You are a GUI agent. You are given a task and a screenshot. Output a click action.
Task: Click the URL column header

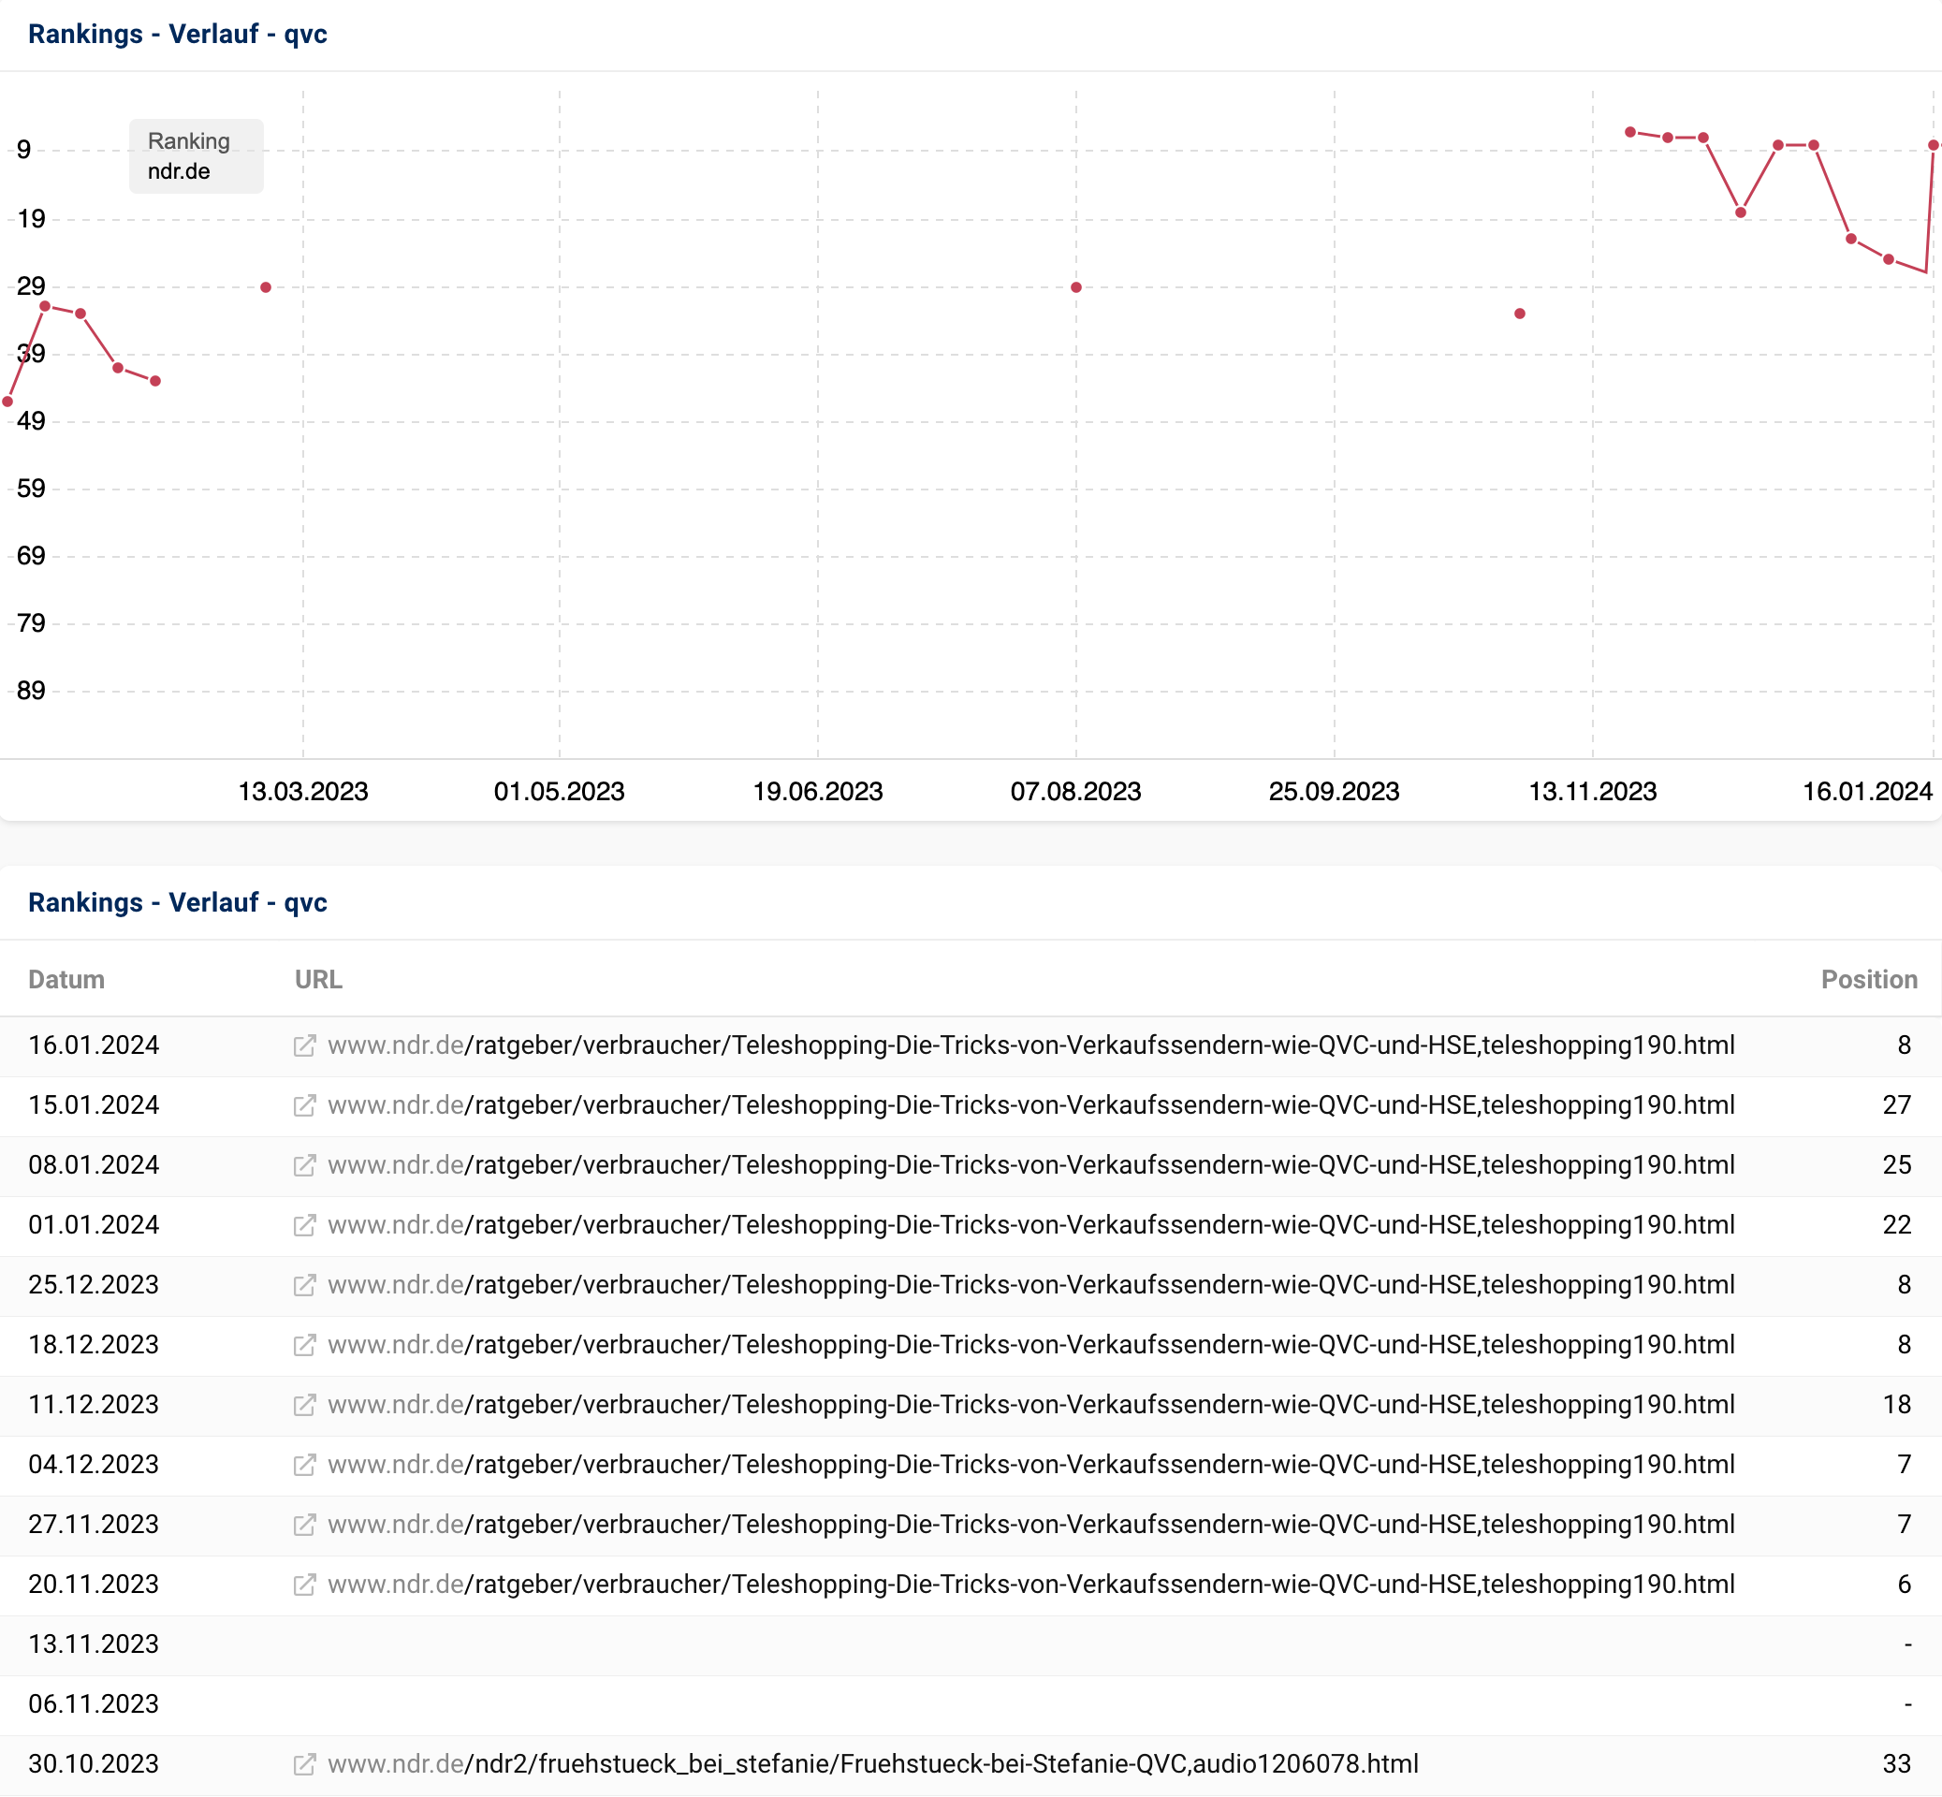click(319, 979)
